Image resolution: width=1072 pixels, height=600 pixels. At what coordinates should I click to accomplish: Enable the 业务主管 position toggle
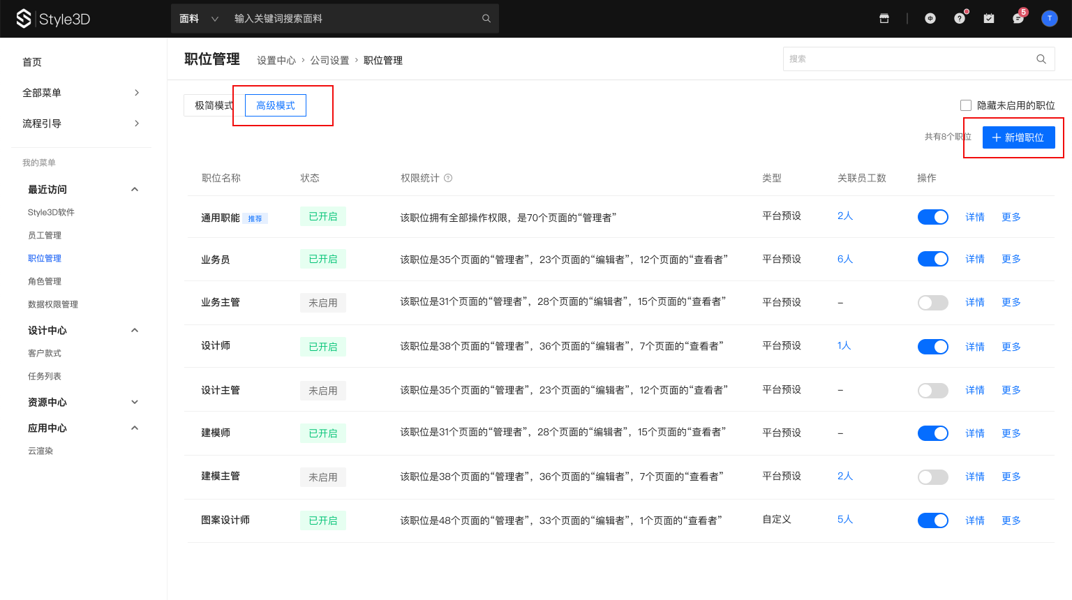tap(932, 303)
